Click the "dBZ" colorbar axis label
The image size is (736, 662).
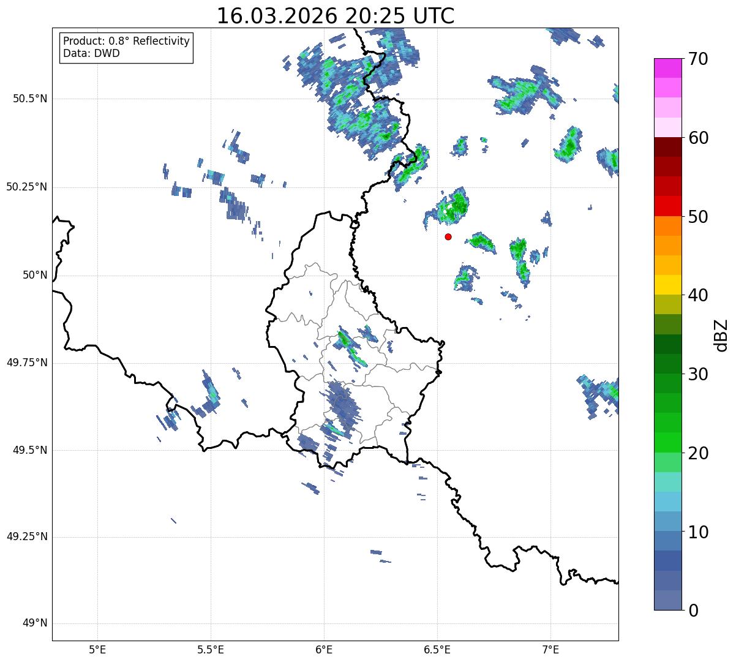tap(721, 334)
